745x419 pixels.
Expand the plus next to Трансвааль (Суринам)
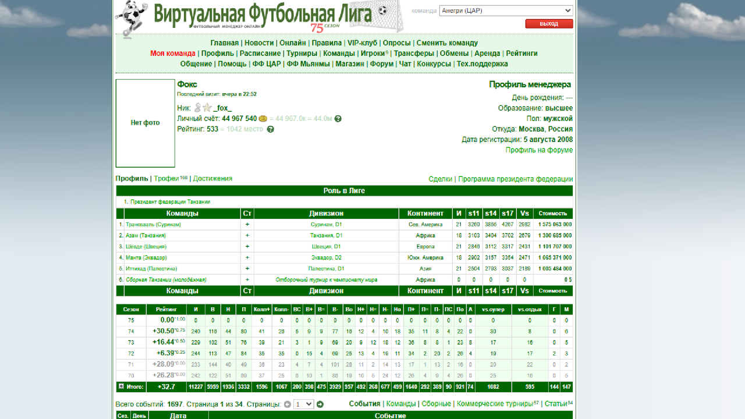tap(246, 224)
